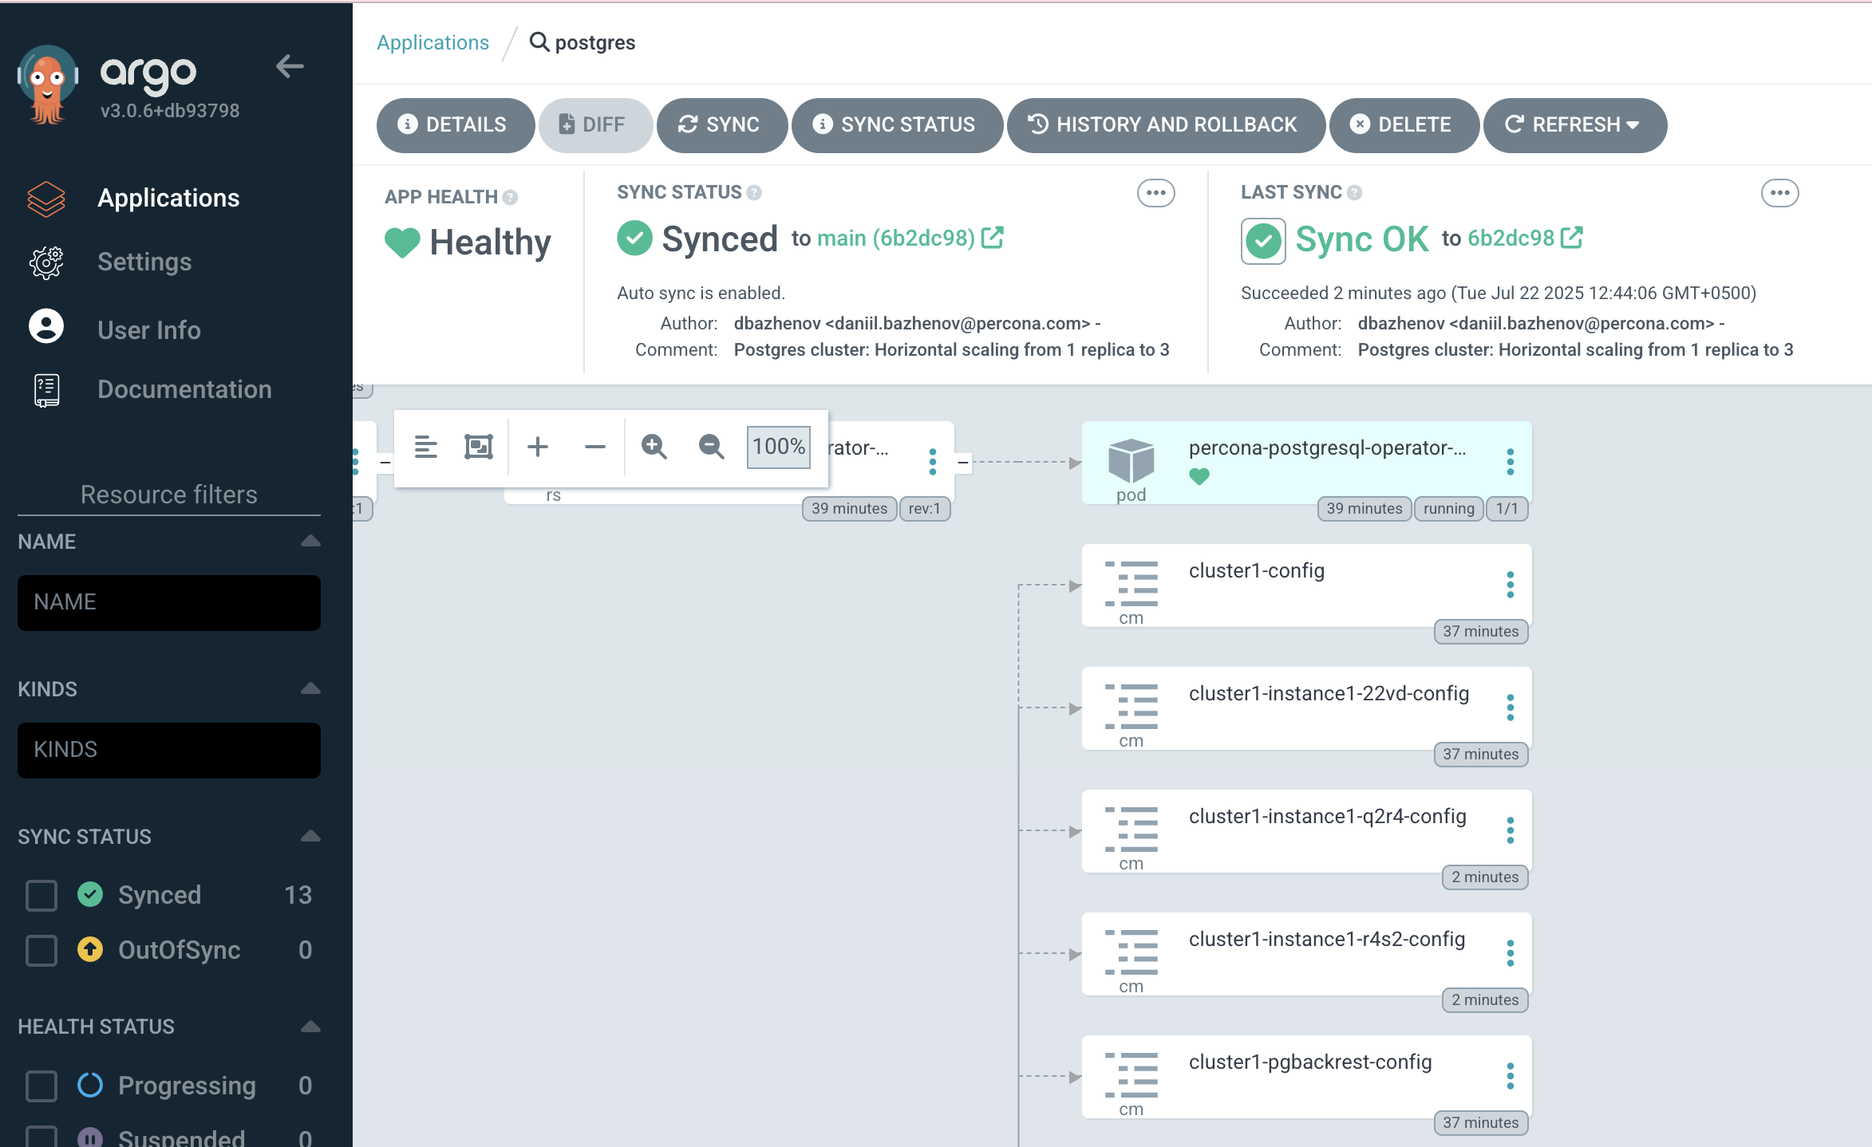Show help for SYNC STATUS

754,192
